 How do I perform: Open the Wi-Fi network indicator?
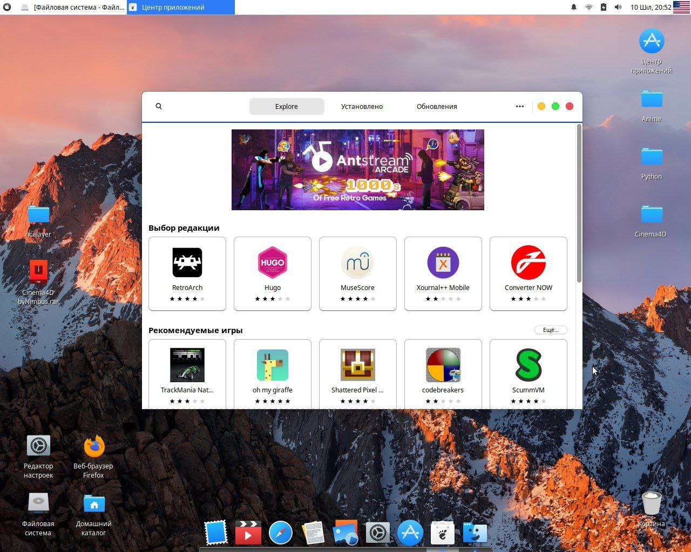[x=589, y=7]
